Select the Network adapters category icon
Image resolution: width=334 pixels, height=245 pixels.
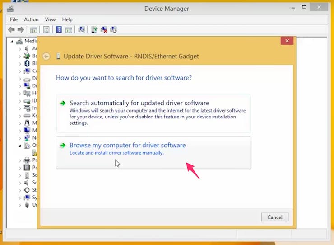(x=27, y=138)
